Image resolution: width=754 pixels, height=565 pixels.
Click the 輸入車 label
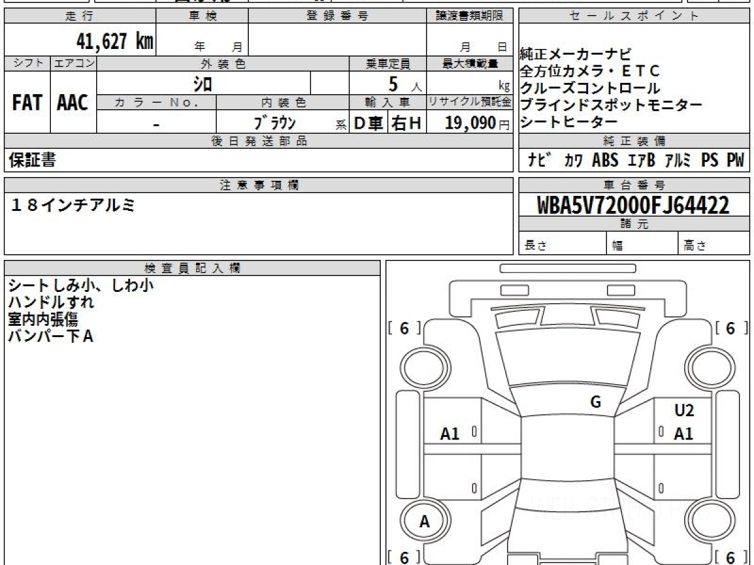388,102
